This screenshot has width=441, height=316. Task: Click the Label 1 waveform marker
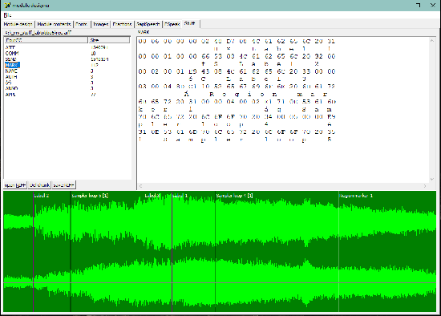[180, 196]
